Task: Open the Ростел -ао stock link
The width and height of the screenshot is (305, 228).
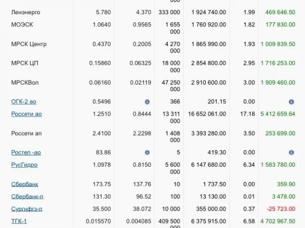Action: (x=26, y=153)
